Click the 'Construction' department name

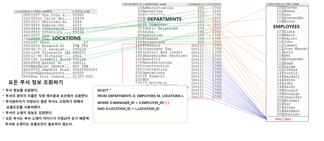pyautogui.click(x=156, y=66)
